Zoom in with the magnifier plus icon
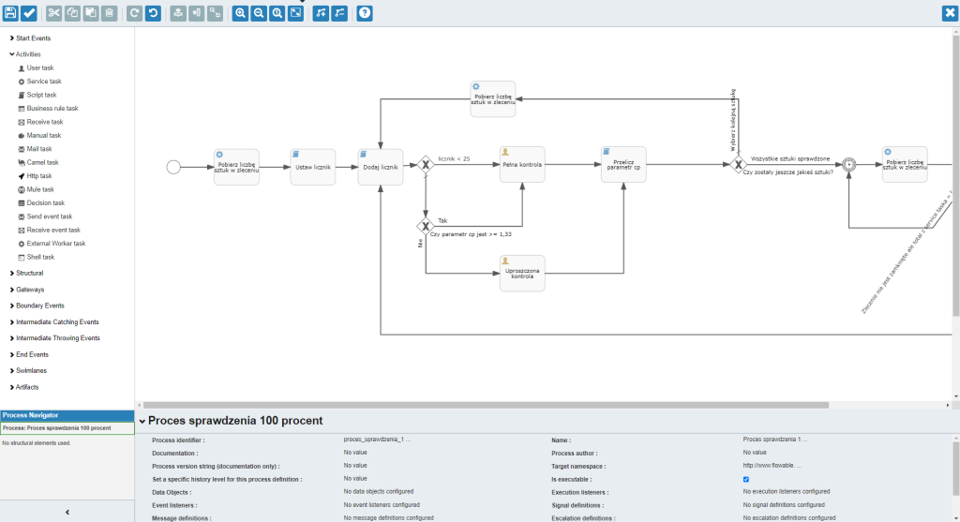 241,13
